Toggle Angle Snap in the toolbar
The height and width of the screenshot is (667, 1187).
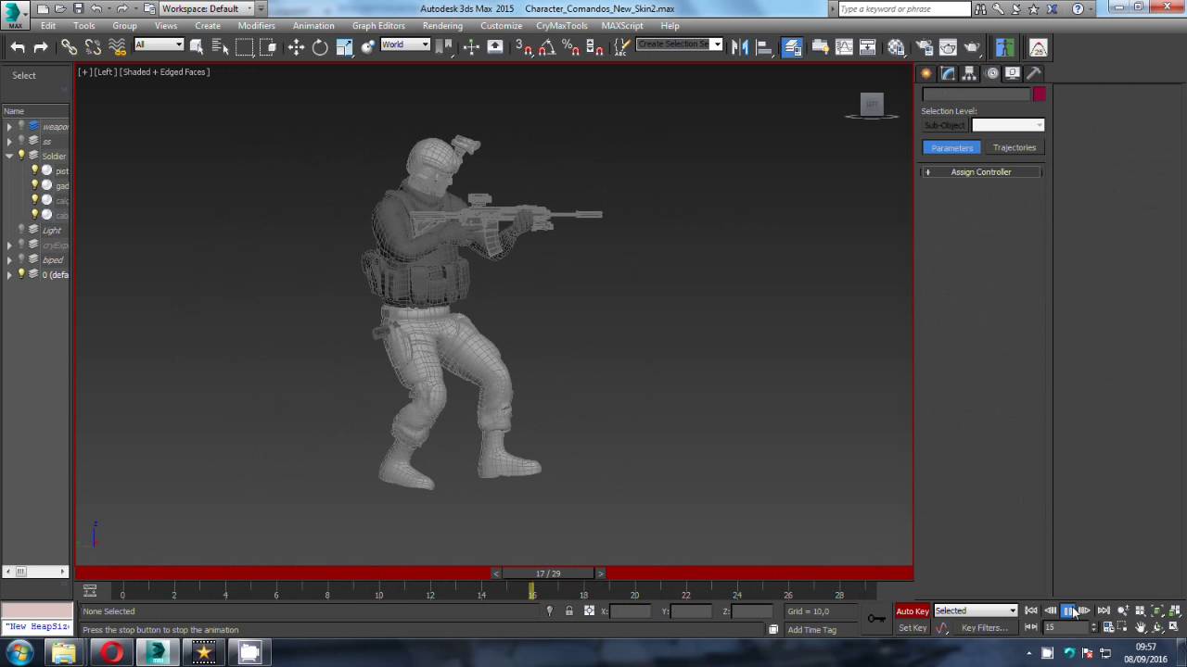[547, 47]
